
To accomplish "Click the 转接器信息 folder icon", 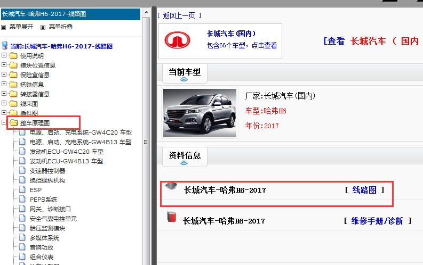I will pyautogui.click(x=13, y=94).
